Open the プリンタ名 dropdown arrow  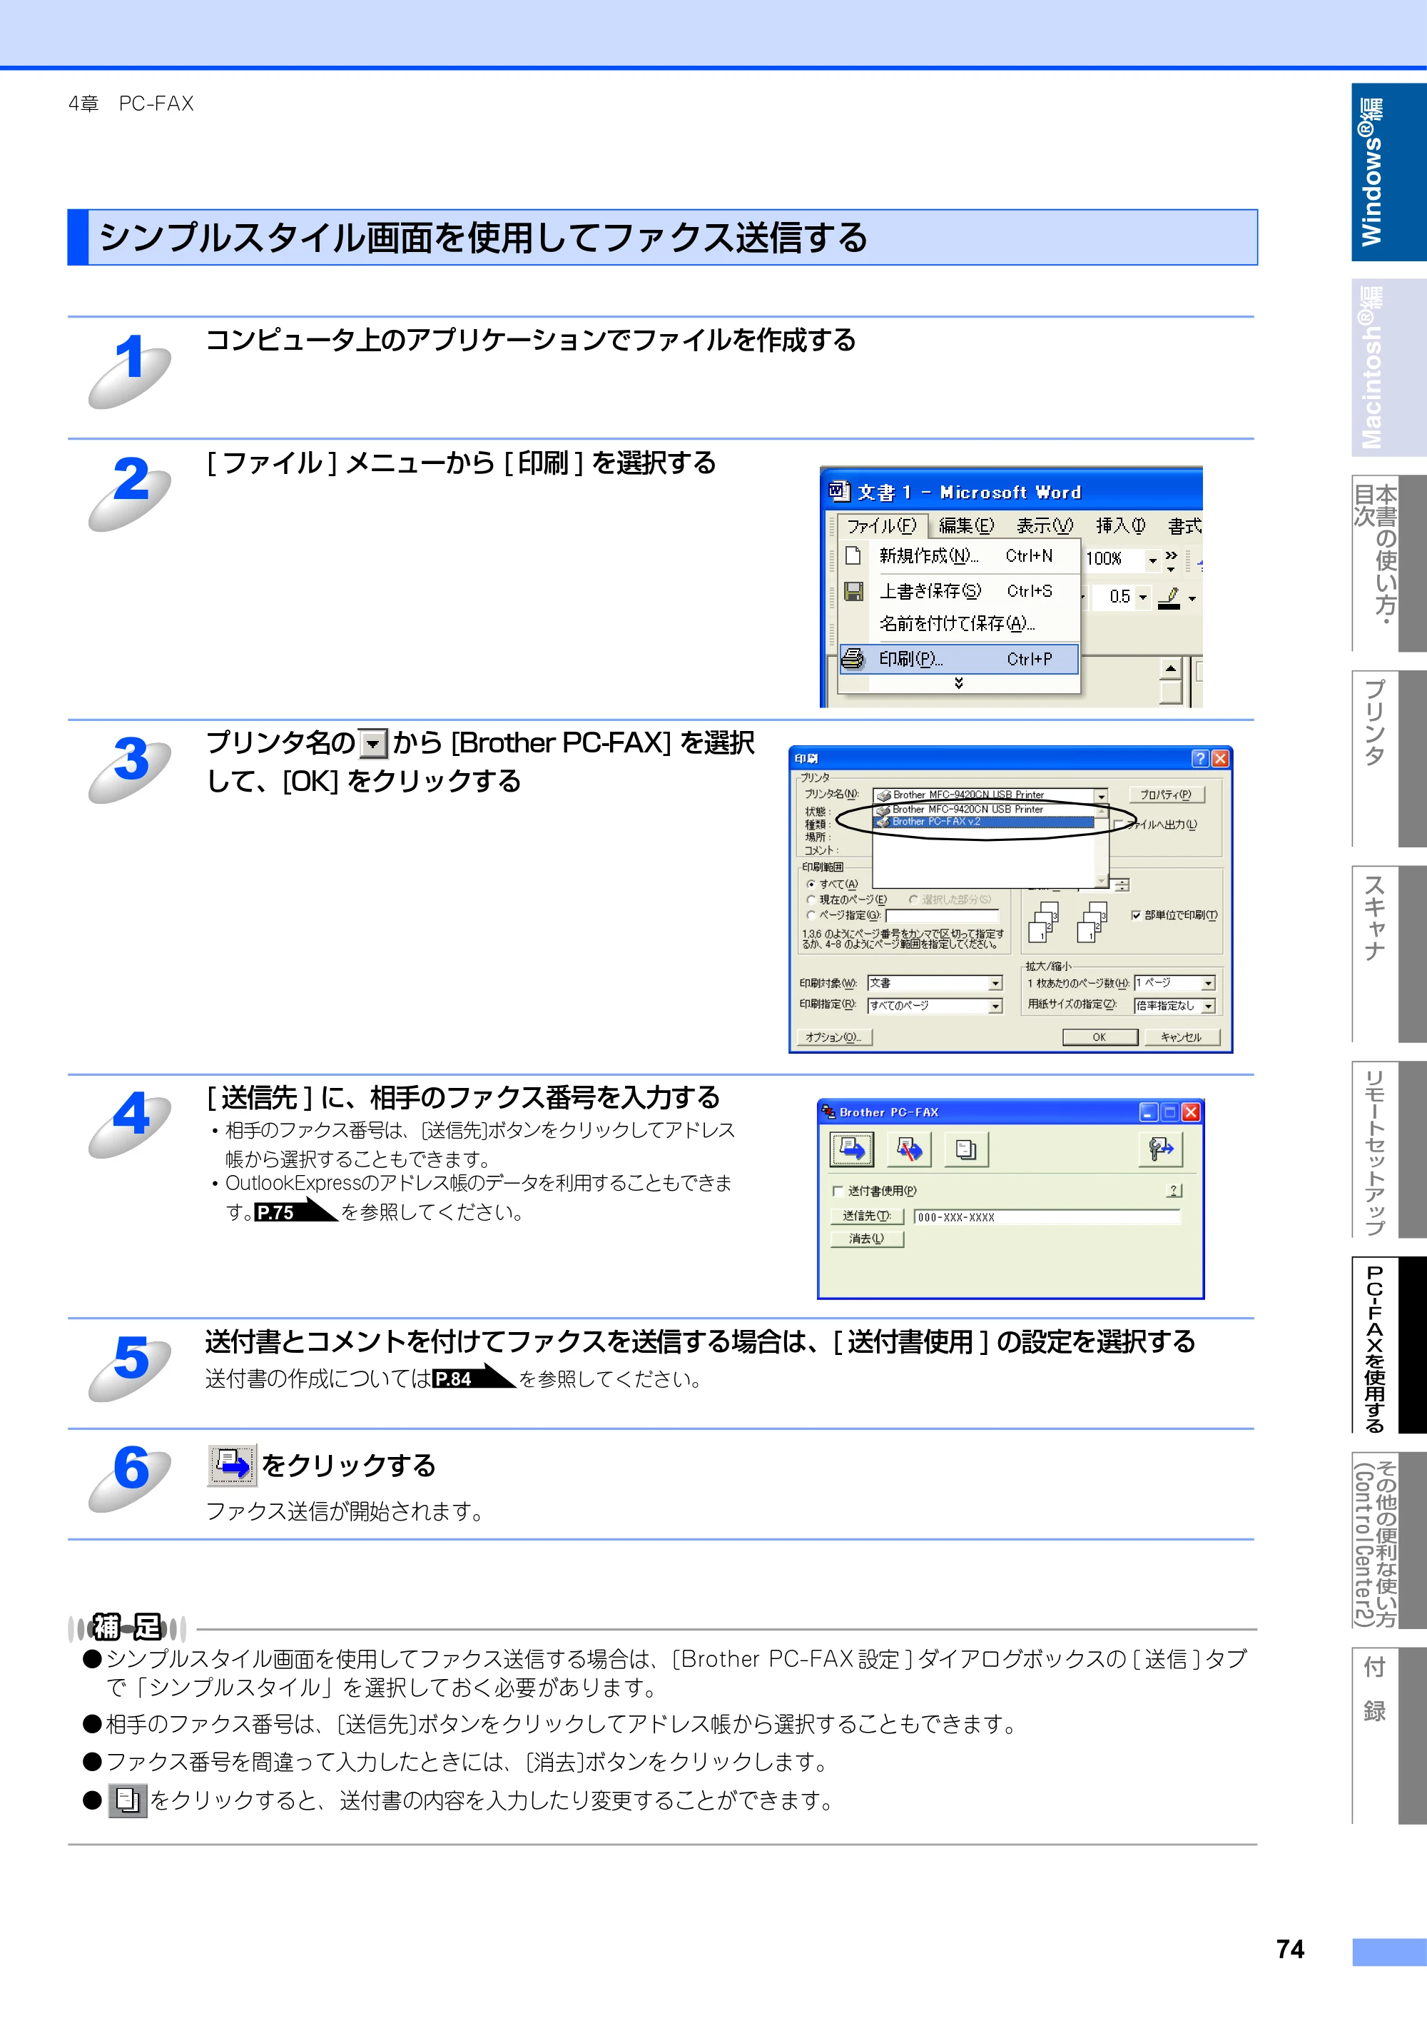1101,796
